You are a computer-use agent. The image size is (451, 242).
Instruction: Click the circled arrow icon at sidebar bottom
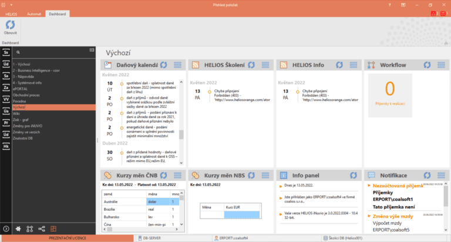coord(6,229)
